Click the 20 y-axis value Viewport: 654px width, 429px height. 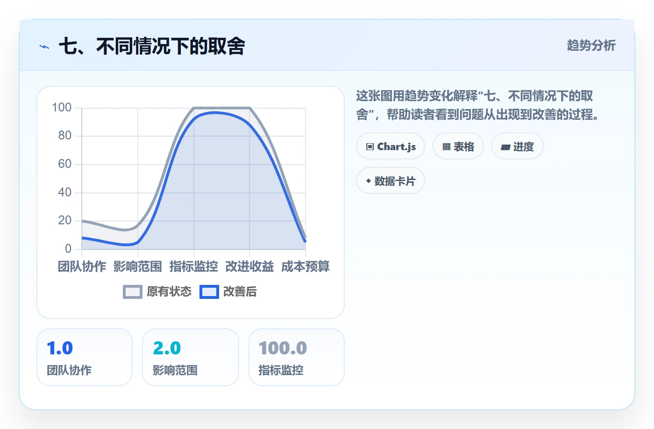(x=65, y=221)
